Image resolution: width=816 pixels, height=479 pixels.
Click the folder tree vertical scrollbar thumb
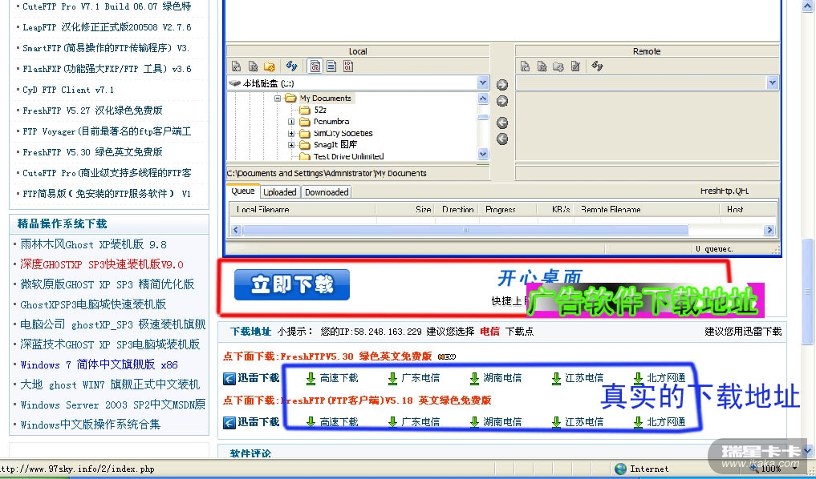click(x=483, y=117)
